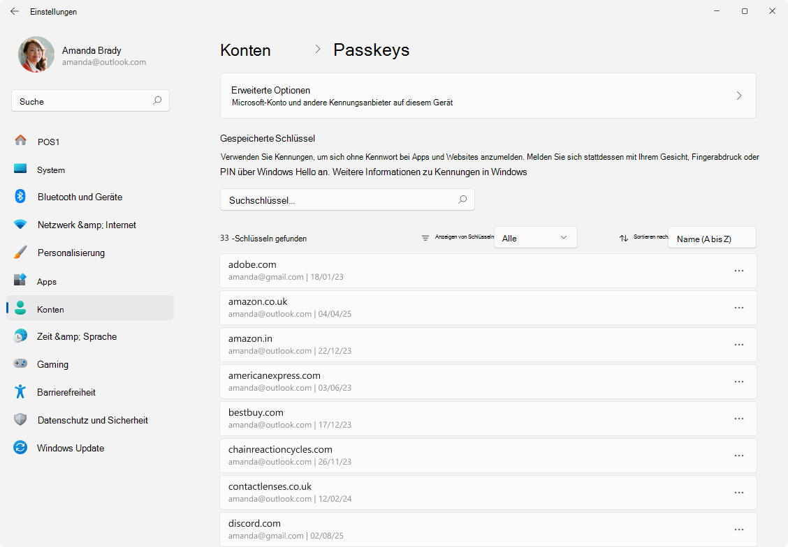Minimize the Einstellungen window
Viewport: 788px width, 547px height.
coord(717,11)
